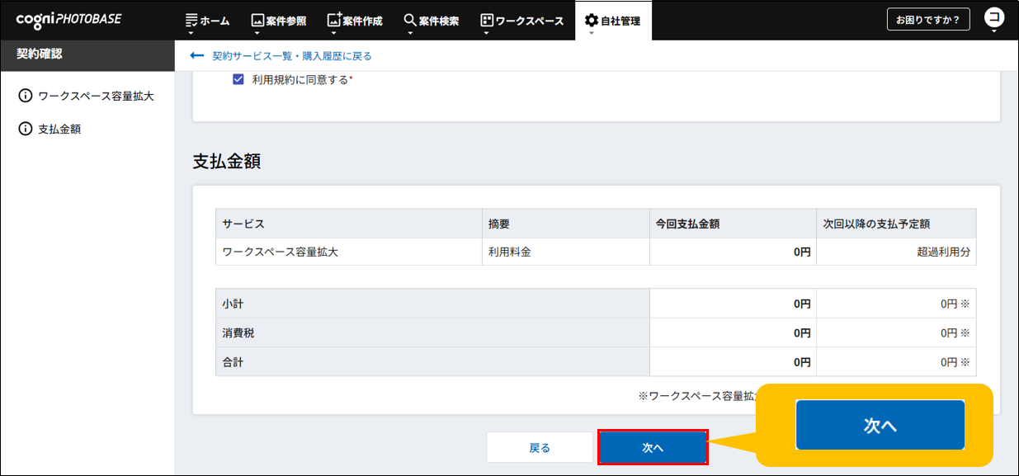1019x476 pixels.
Task: Expand the dropdown arrow under 案件検索
Action: (x=409, y=34)
